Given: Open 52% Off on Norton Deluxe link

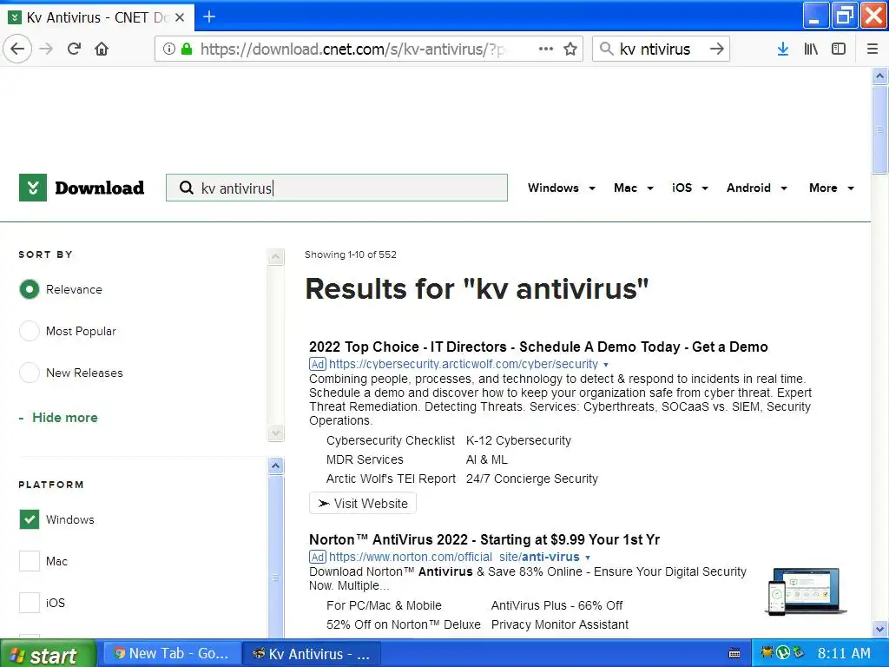Looking at the screenshot, I should (403, 624).
